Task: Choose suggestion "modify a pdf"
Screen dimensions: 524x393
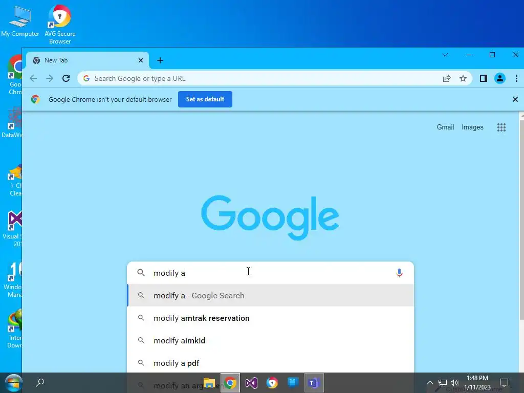Action: [x=271, y=363]
